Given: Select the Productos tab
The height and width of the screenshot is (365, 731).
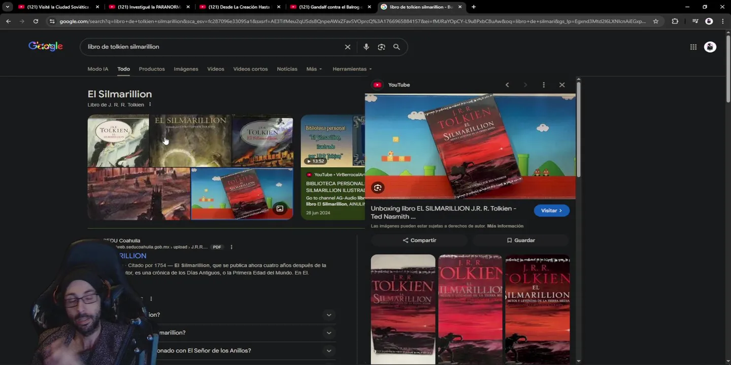Looking at the screenshot, I should pos(152,69).
